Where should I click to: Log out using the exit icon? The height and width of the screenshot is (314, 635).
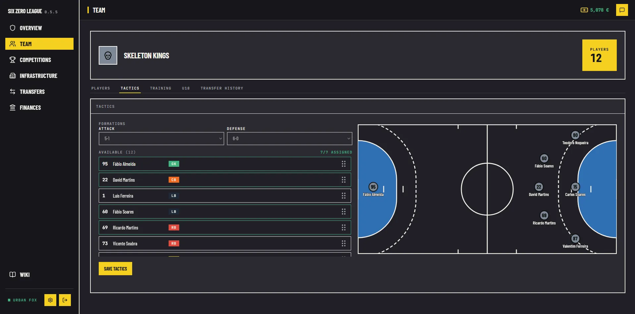pos(65,300)
